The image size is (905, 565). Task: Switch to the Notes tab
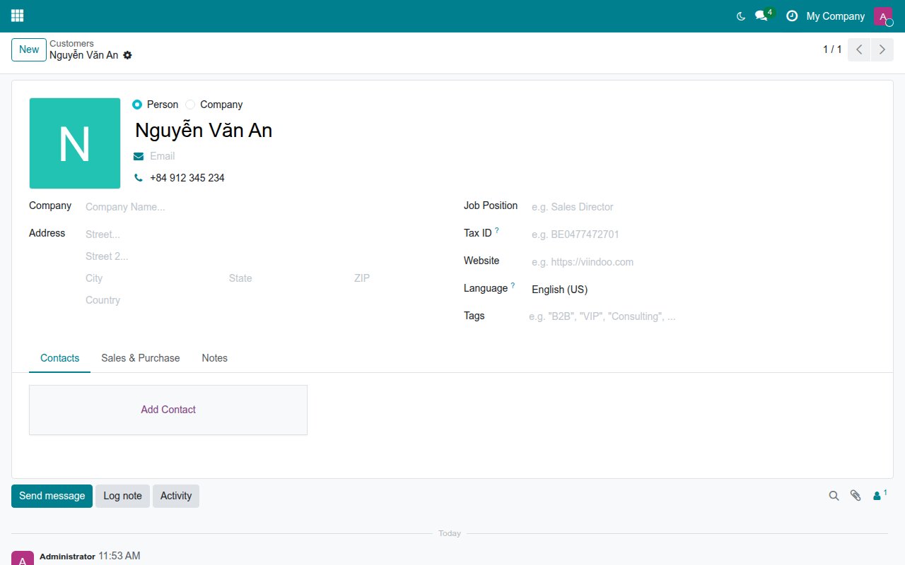pos(214,358)
